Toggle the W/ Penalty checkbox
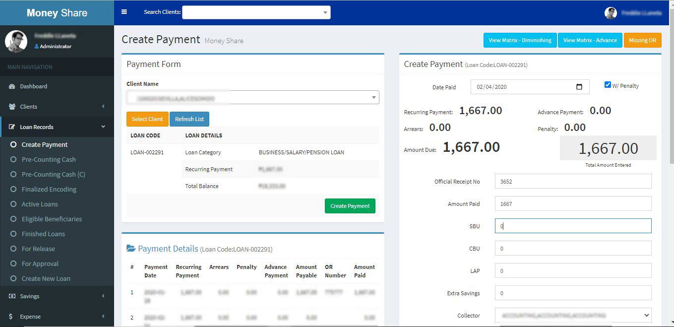674x327 pixels. [x=608, y=85]
